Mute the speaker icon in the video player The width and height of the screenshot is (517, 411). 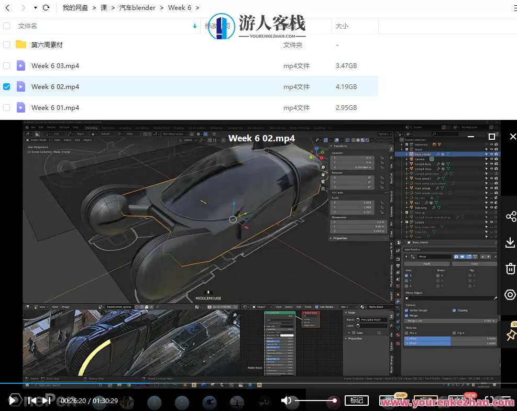click(287, 401)
